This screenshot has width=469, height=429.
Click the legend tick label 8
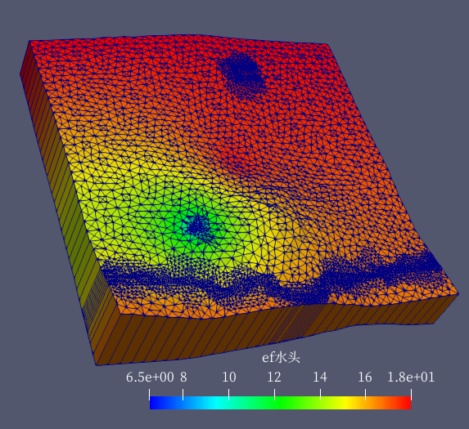(183, 378)
